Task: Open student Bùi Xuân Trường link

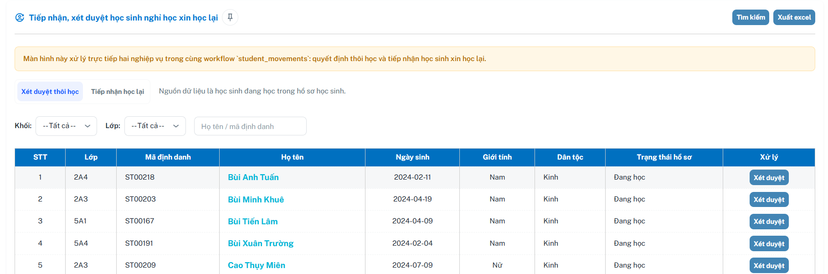Action: (x=261, y=243)
